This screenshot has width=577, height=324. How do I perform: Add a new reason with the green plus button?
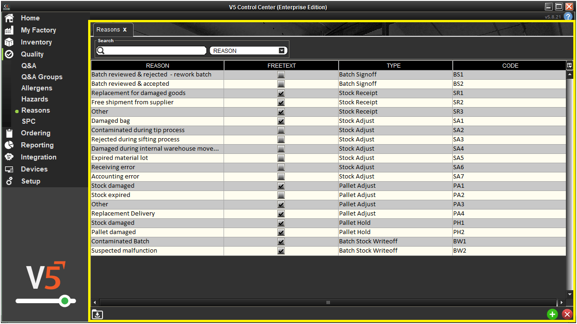[552, 314]
